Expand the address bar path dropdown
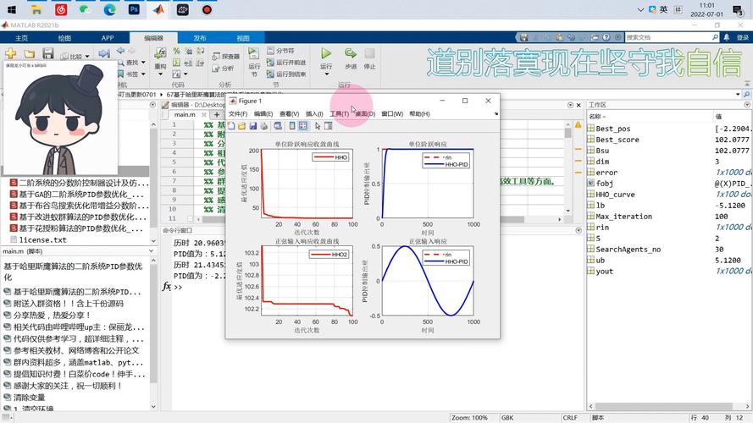 point(738,95)
